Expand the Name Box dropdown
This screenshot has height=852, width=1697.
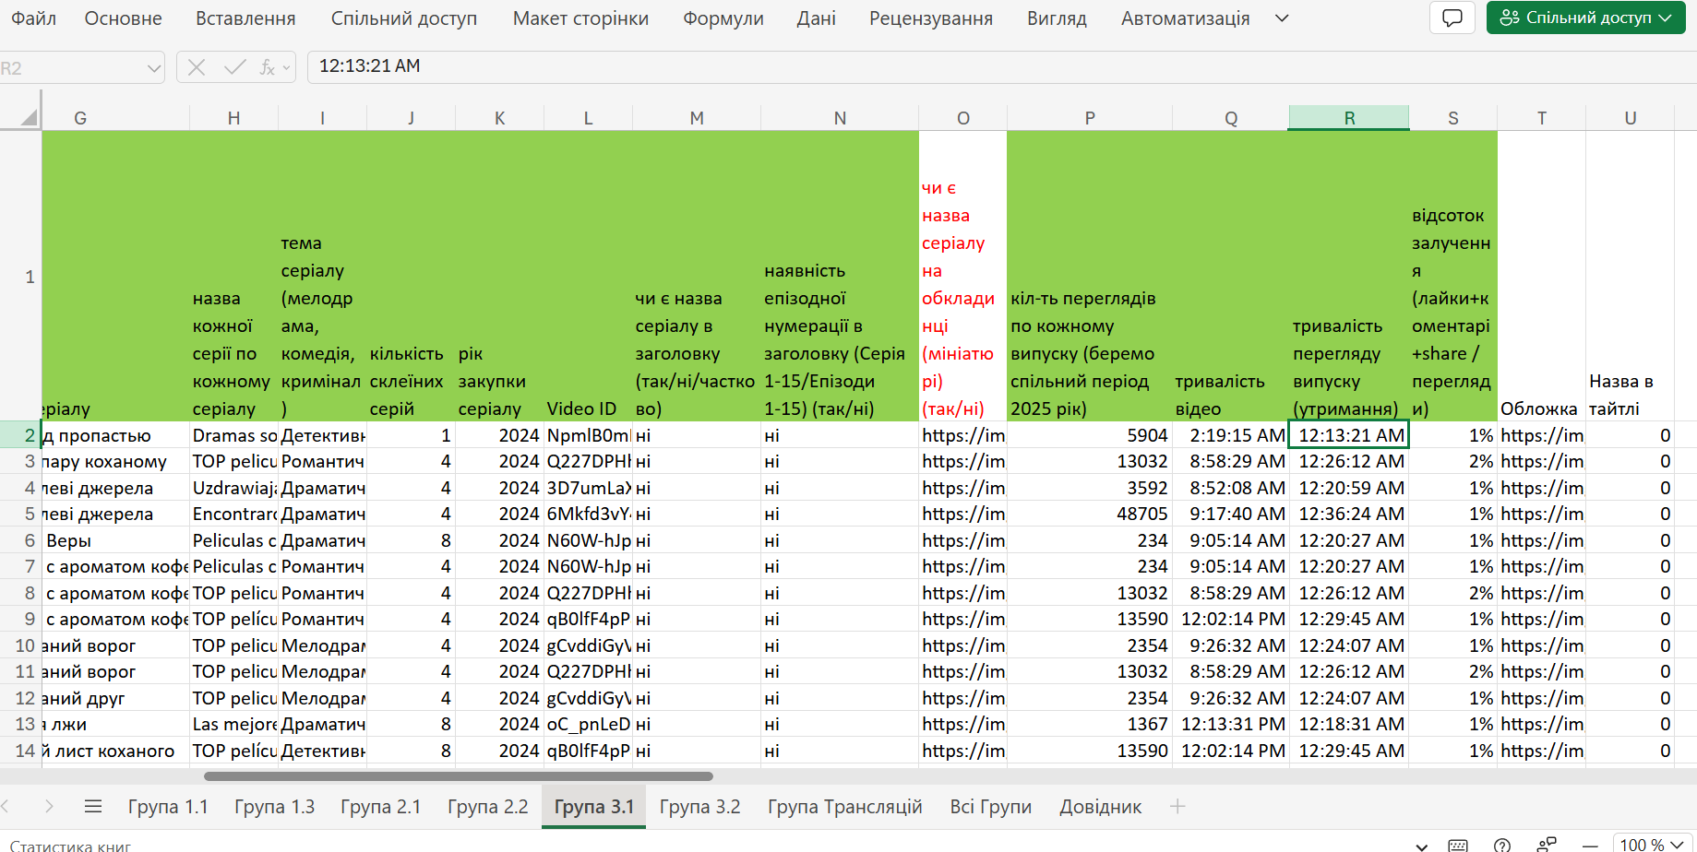coord(154,67)
